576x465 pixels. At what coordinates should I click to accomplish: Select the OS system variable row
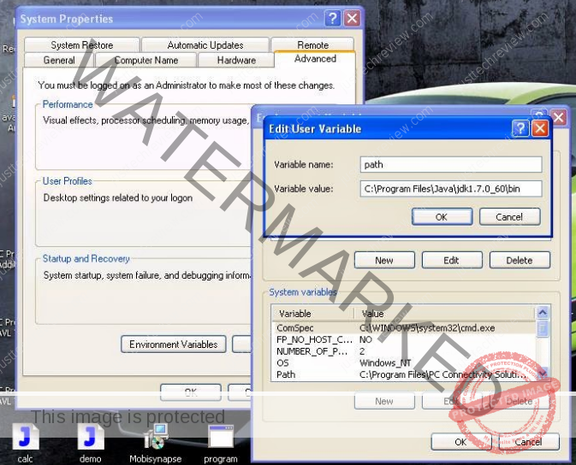point(404,363)
